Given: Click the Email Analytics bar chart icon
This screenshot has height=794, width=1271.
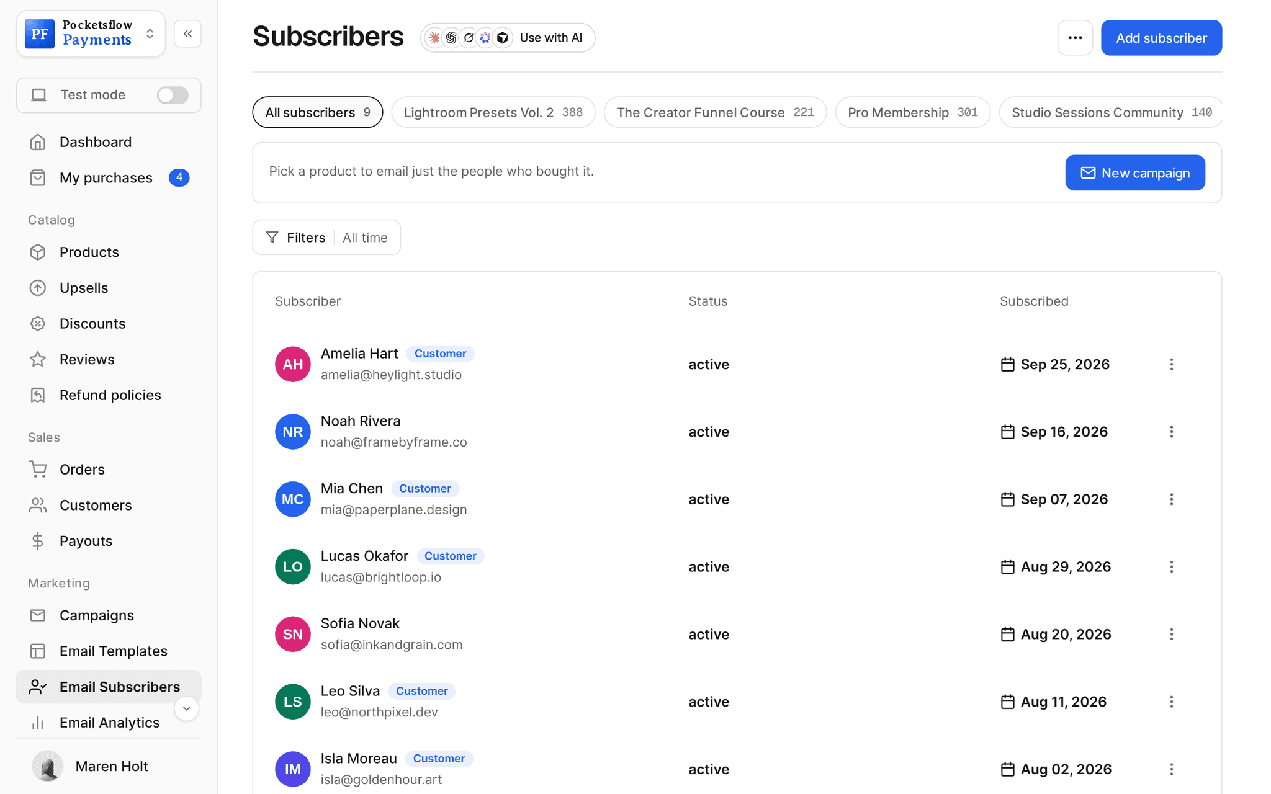Looking at the screenshot, I should 38,723.
